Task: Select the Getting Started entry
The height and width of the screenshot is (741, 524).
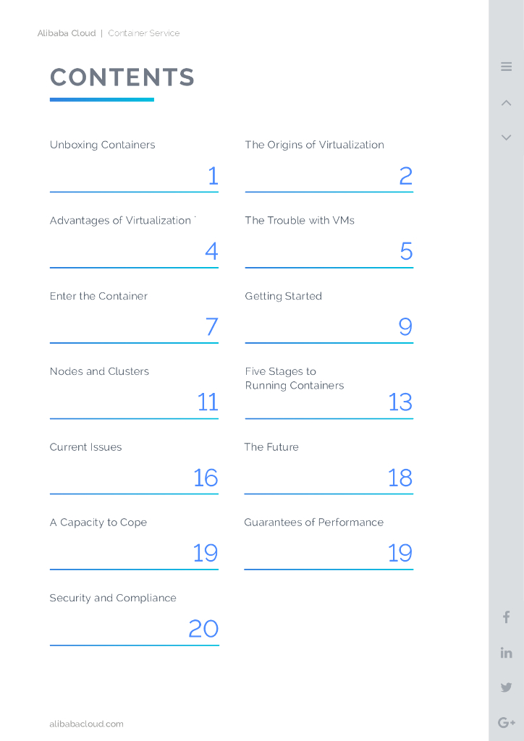Action: pos(283,296)
